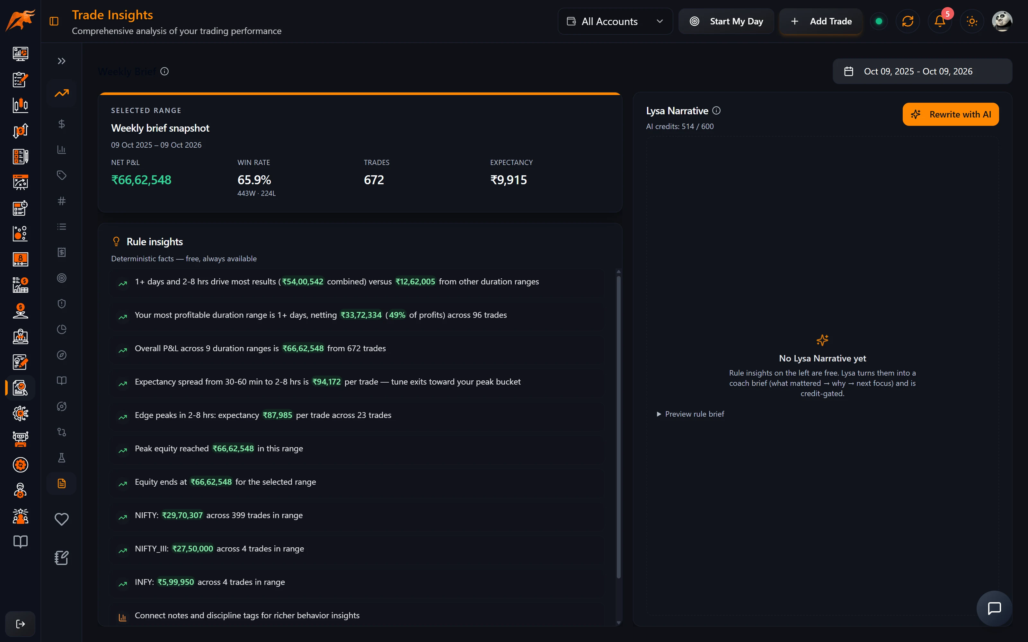Open the chat support bubble
Image resolution: width=1028 pixels, height=642 pixels.
click(x=995, y=608)
